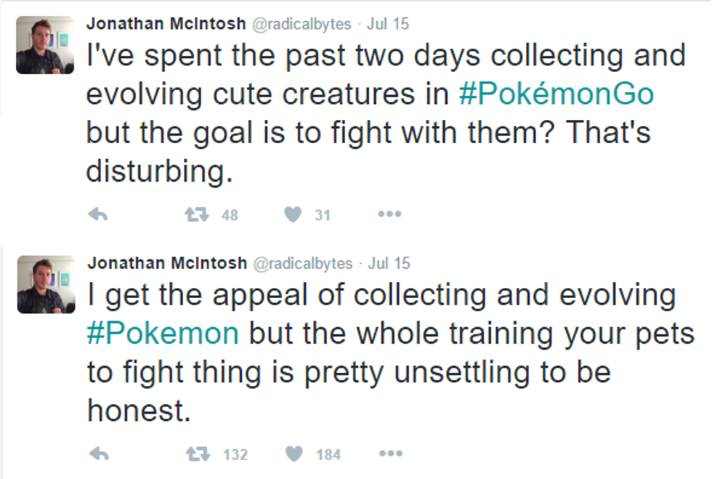This screenshot has width=712, height=479.
Task: Reply to the "training your pets" tweet
Action: tap(98, 454)
